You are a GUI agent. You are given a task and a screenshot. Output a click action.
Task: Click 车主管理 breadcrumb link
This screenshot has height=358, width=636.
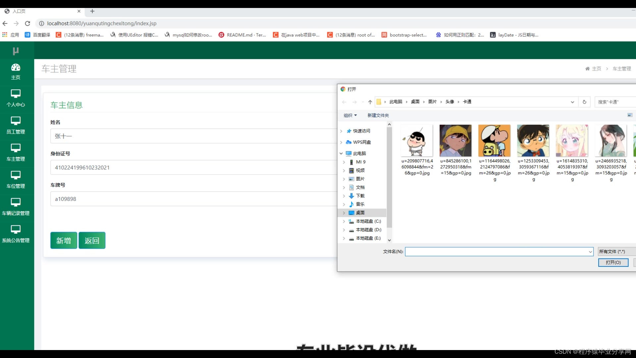point(622,69)
